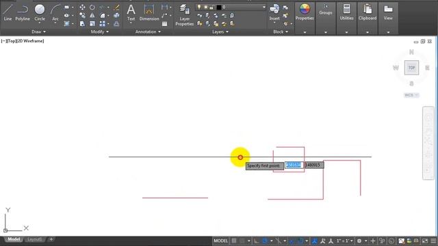This screenshot has height=246, width=438.
Task: Click the Hatch tool icon
Action: point(67,24)
